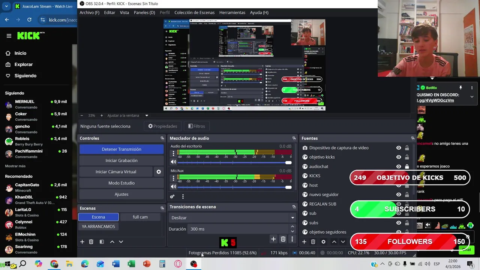Hide nuevo seguidor source
Image resolution: width=480 pixels, height=270 pixels.
399,195
